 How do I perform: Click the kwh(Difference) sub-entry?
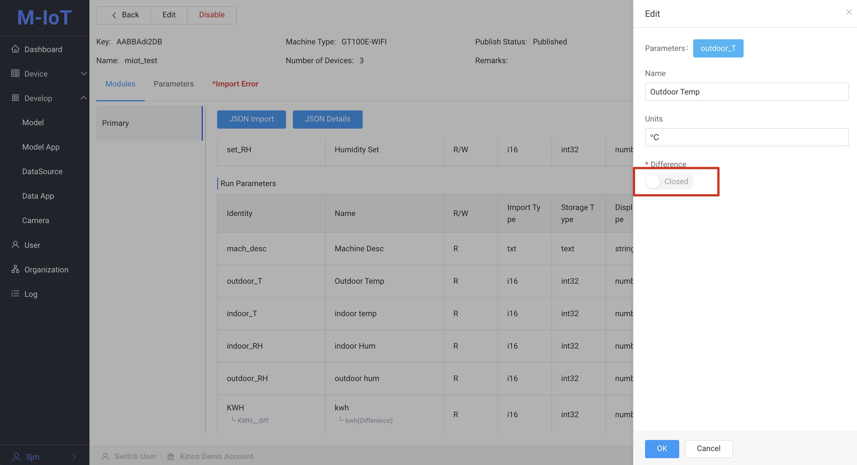point(369,421)
